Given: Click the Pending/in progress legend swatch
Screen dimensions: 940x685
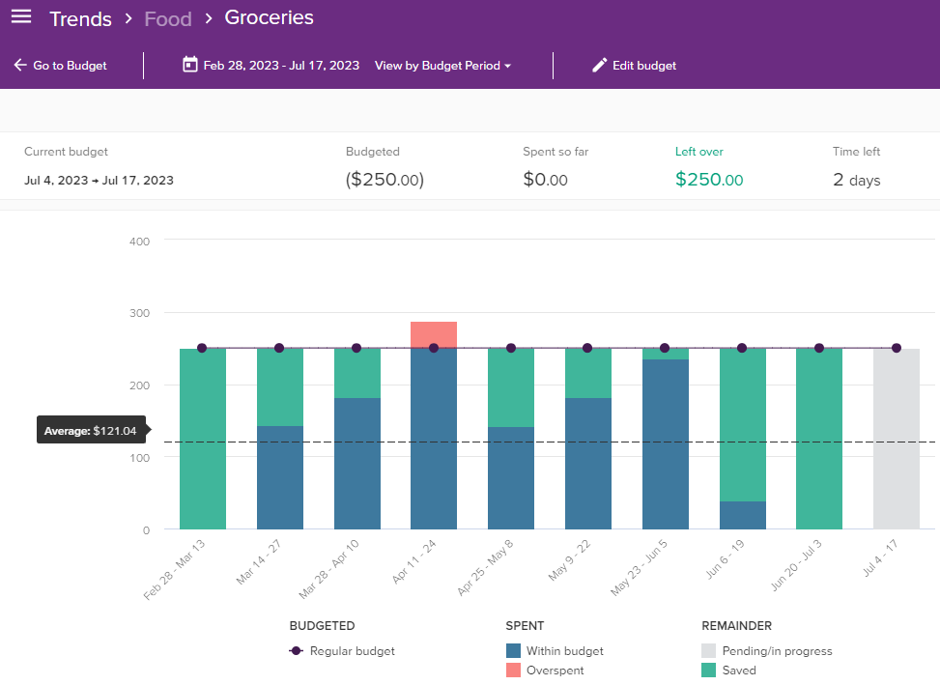Looking at the screenshot, I should point(706,650).
